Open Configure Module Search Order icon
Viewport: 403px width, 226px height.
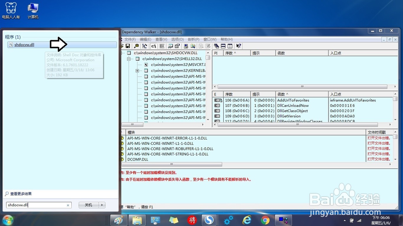click(193, 46)
